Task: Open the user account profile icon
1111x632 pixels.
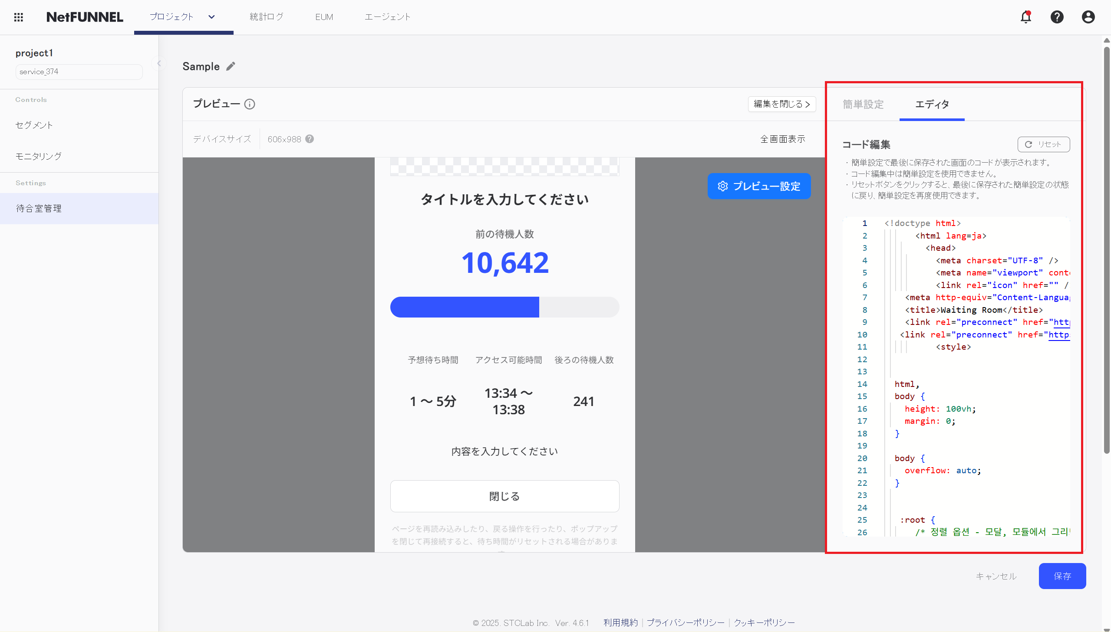Action: tap(1088, 17)
